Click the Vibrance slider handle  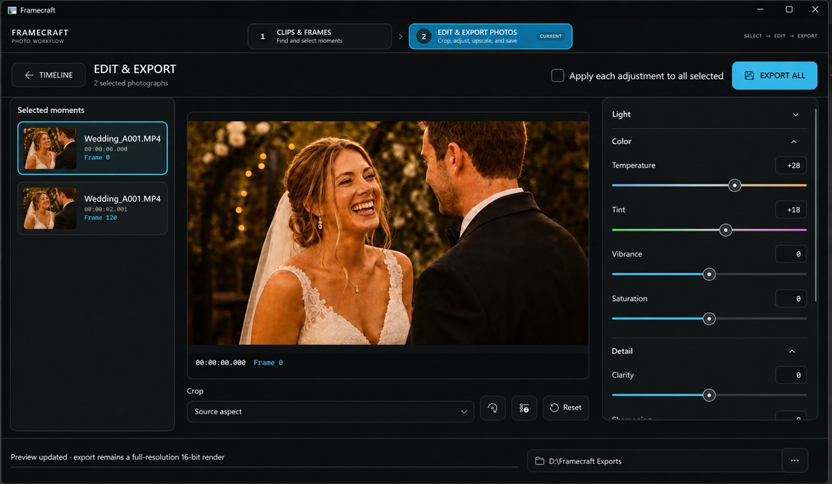coord(709,274)
